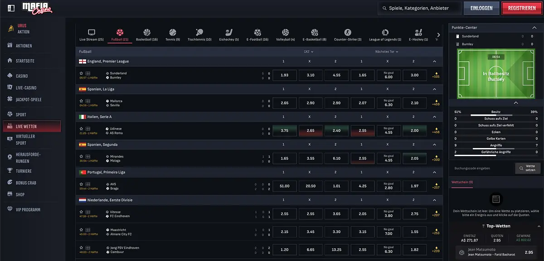Select the E-Hockey (1) category icon
Image resolution: width=544 pixels, height=261 pixels.
tap(418, 33)
